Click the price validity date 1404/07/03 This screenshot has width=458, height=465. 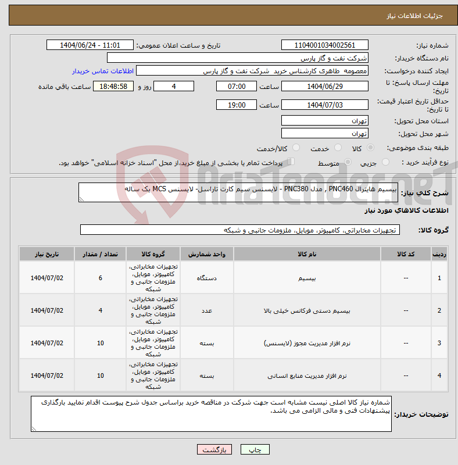pyautogui.click(x=324, y=105)
